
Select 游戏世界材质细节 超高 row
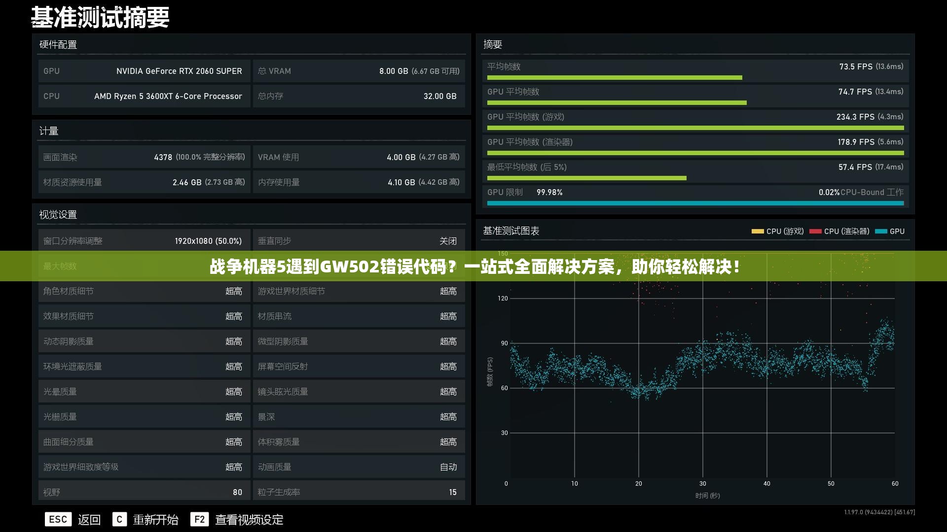[359, 291]
